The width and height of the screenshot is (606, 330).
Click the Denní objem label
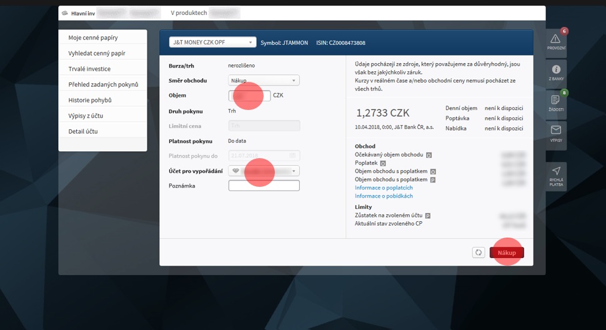pos(461,108)
